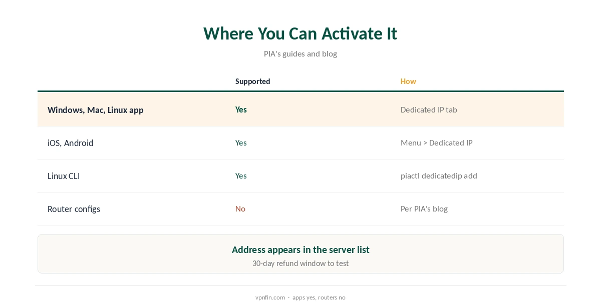Click the 'How' column header
601x307 pixels.
click(408, 81)
